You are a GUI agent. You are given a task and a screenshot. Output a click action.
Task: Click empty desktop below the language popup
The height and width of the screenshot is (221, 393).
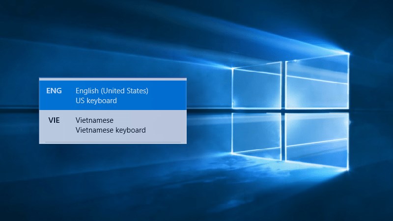coord(112,182)
